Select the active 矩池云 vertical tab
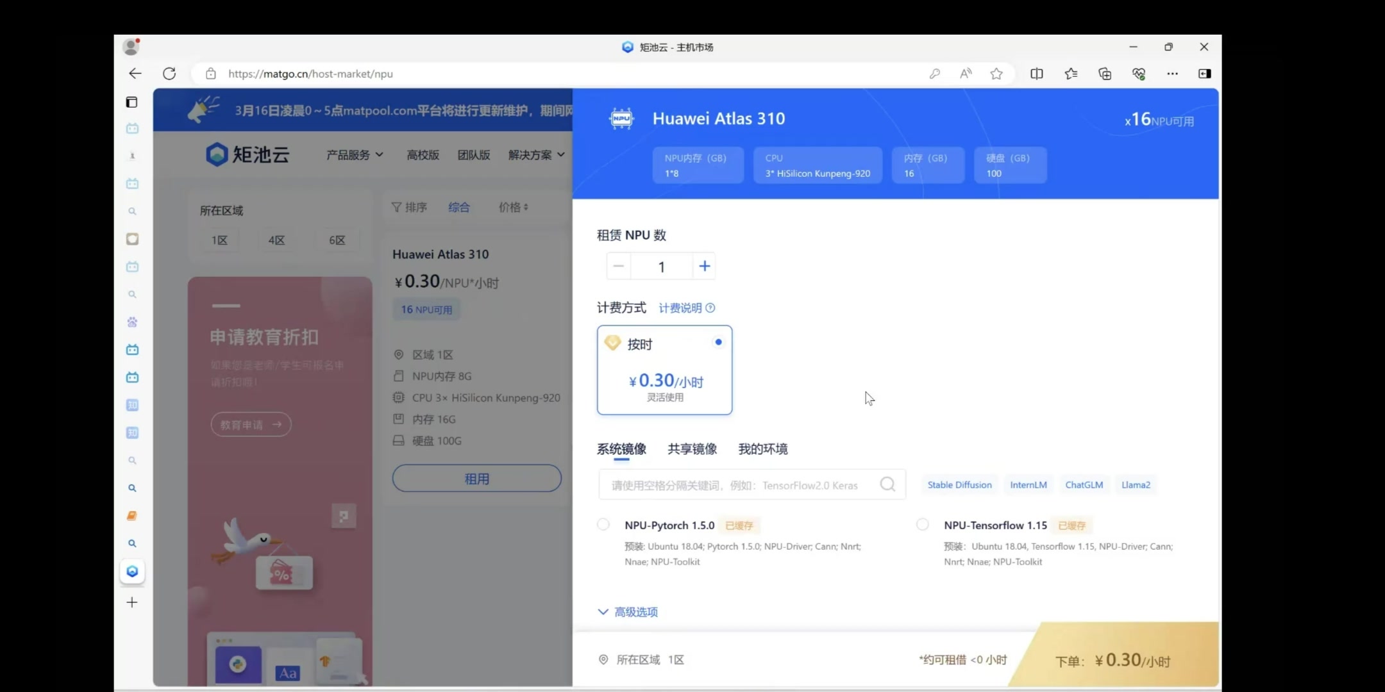Image resolution: width=1385 pixels, height=692 pixels. (x=132, y=571)
